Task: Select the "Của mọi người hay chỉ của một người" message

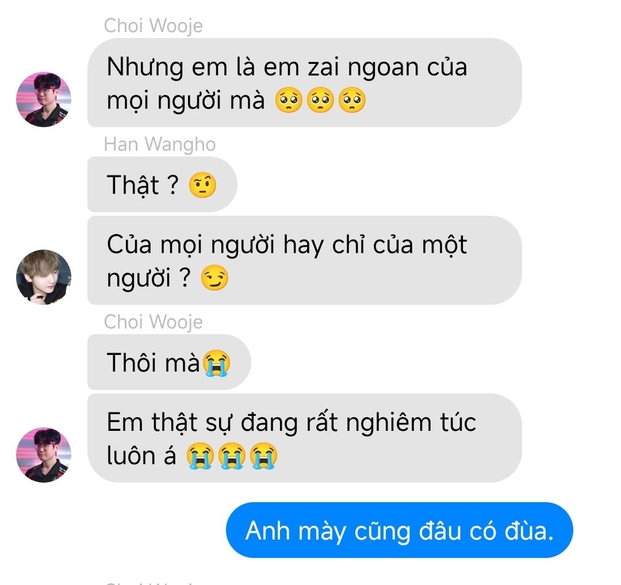Action: click(x=304, y=260)
